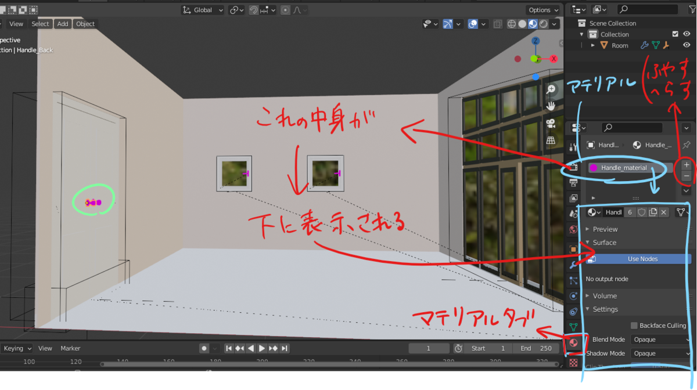697x390 pixels.
Task: Toggle viewport gizmos button
Action: click(x=447, y=24)
